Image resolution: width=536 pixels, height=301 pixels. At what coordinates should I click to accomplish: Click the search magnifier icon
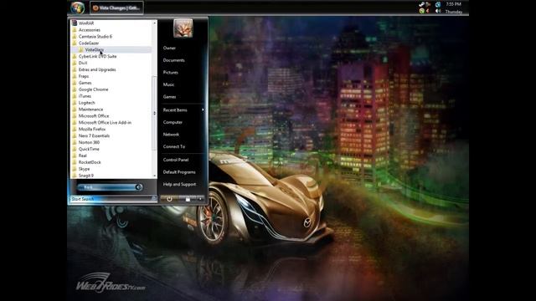coord(154,199)
